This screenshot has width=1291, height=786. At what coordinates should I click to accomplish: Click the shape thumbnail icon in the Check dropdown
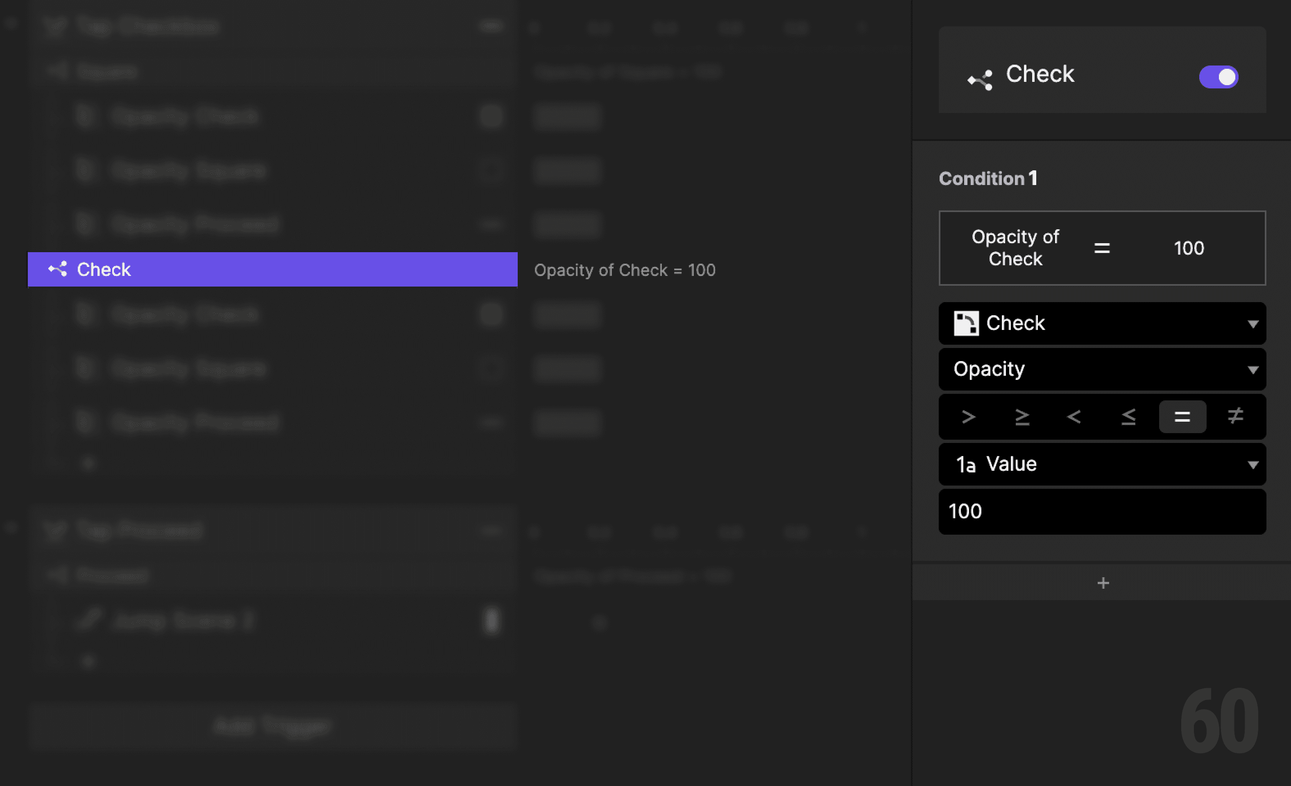[967, 323]
